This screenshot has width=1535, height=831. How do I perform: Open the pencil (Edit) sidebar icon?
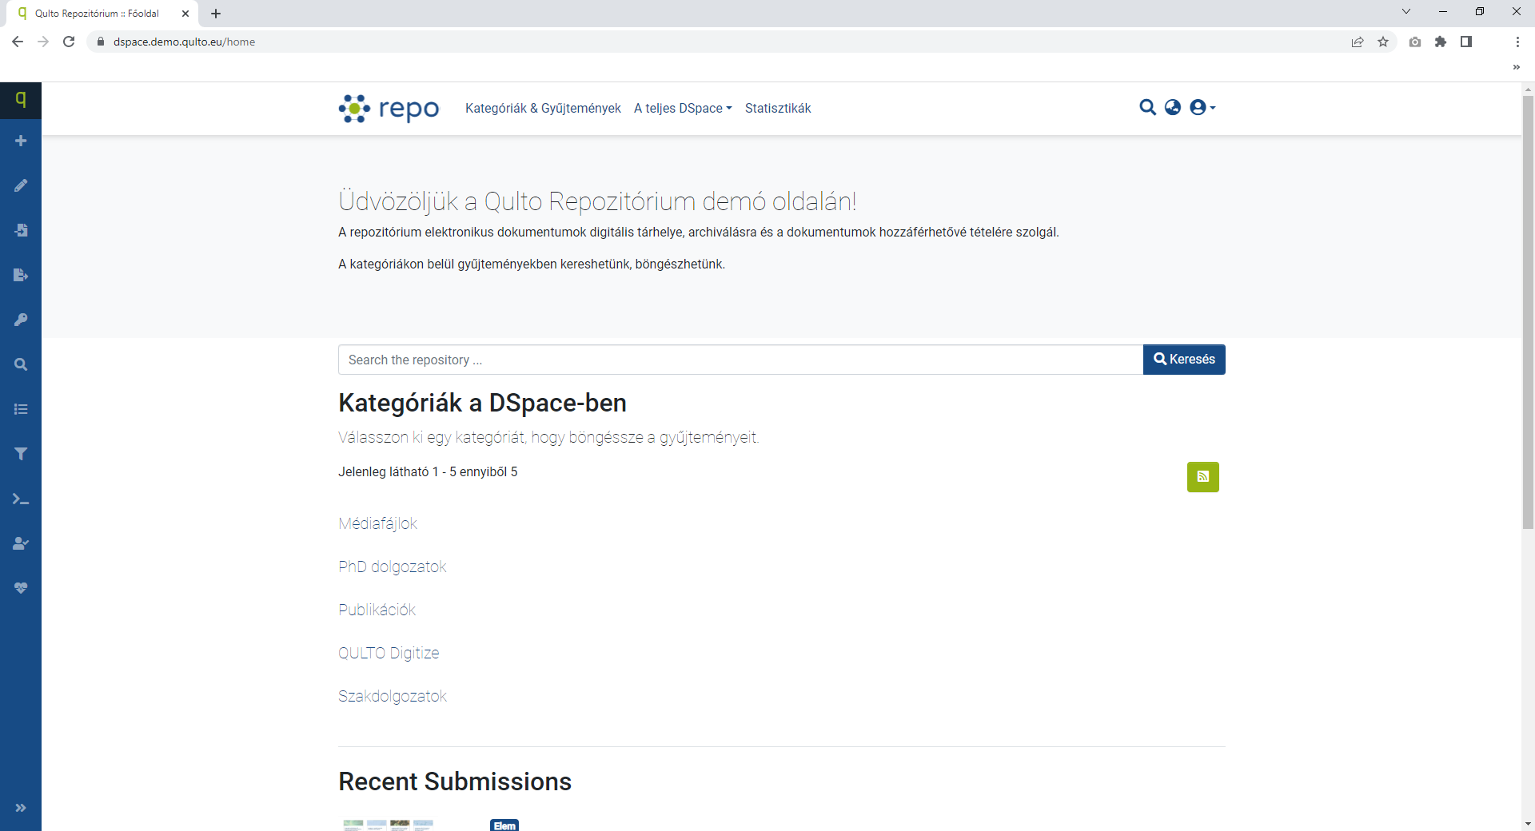click(21, 185)
